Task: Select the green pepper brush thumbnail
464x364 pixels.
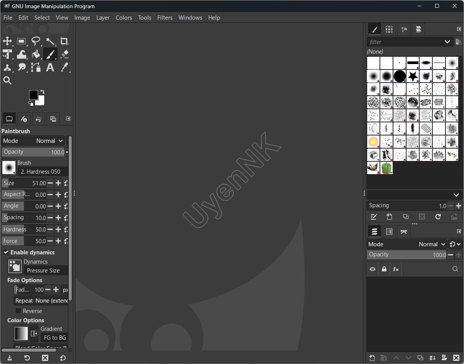Action: pos(386,168)
